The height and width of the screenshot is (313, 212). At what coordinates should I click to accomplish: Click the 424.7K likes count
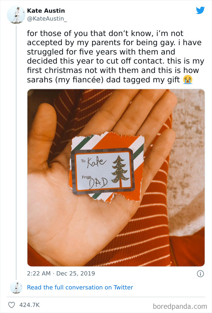pyautogui.click(x=30, y=305)
